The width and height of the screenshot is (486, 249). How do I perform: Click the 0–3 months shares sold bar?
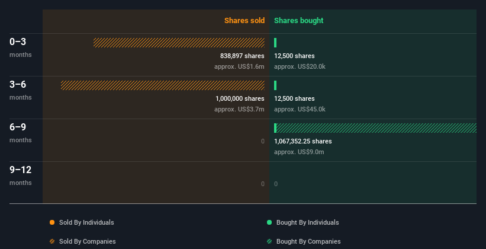[x=179, y=43]
